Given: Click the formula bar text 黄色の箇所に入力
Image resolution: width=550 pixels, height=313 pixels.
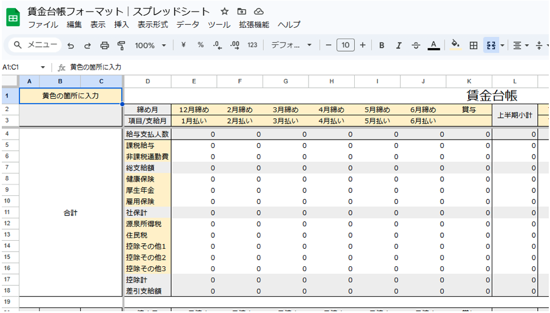Looking at the screenshot, I should [x=96, y=67].
